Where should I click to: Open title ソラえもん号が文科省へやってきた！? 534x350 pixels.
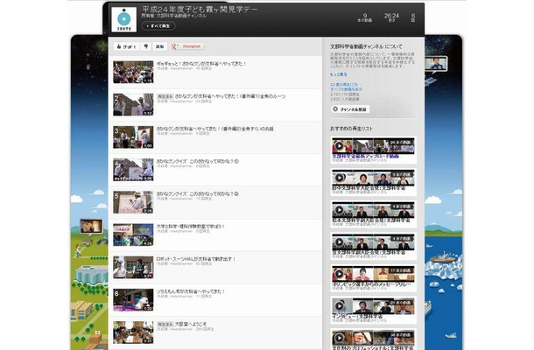click(191, 291)
